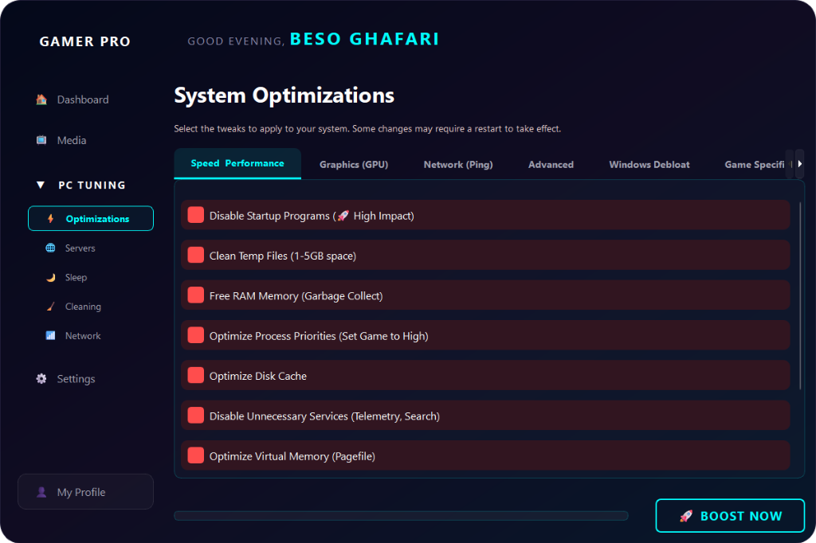The height and width of the screenshot is (543, 816).
Task: Click the optimizations list vertical scrollbar
Action: point(800,295)
